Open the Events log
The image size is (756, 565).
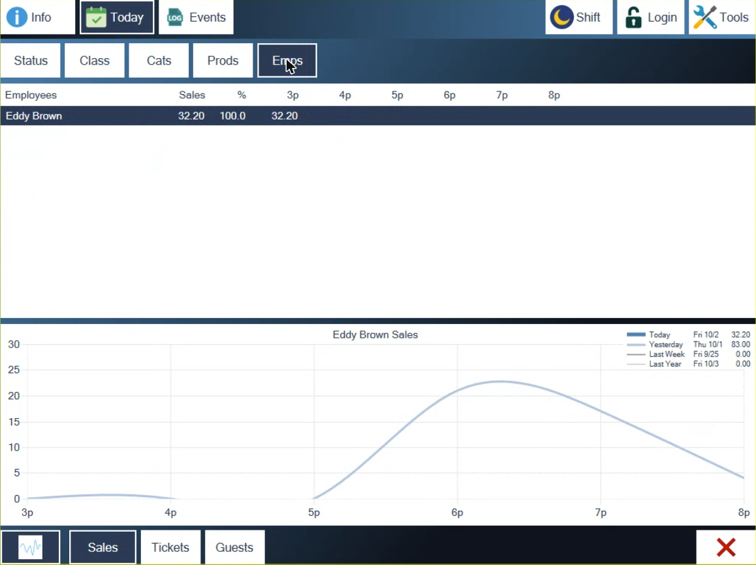tap(197, 18)
